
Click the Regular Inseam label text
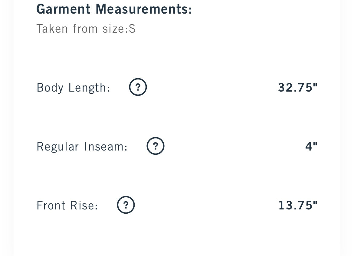point(82,147)
